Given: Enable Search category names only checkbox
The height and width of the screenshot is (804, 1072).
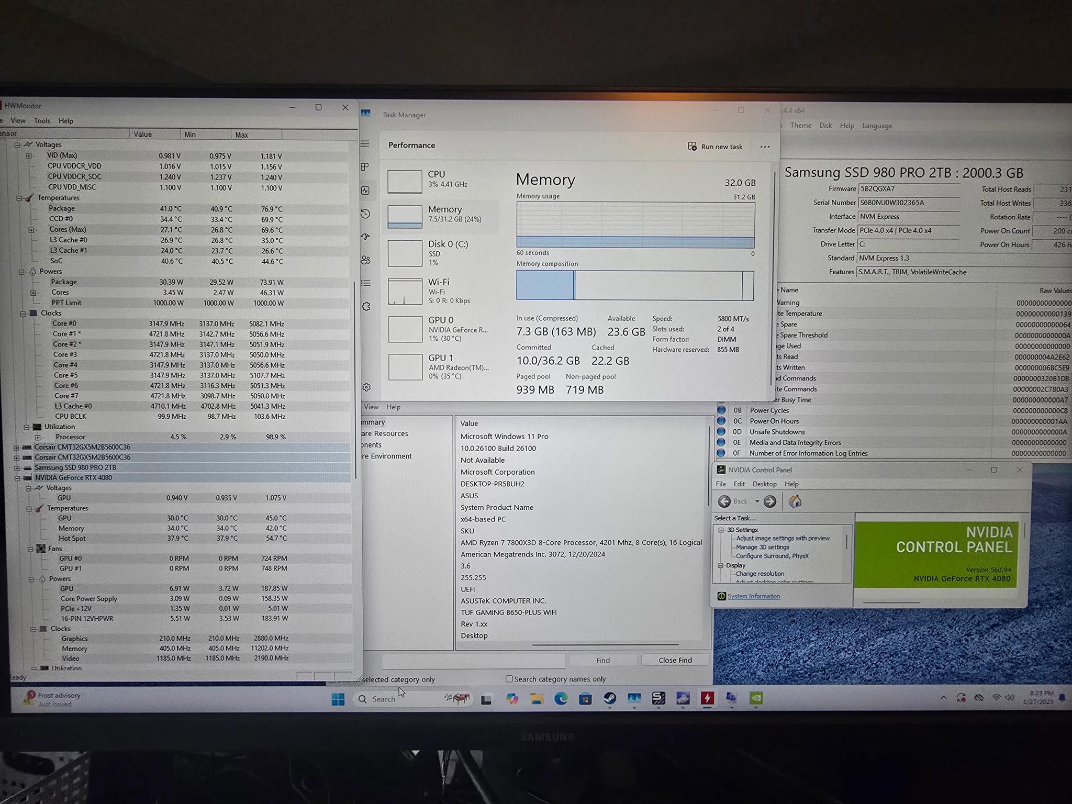Looking at the screenshot, I should (x=509, y=678).
